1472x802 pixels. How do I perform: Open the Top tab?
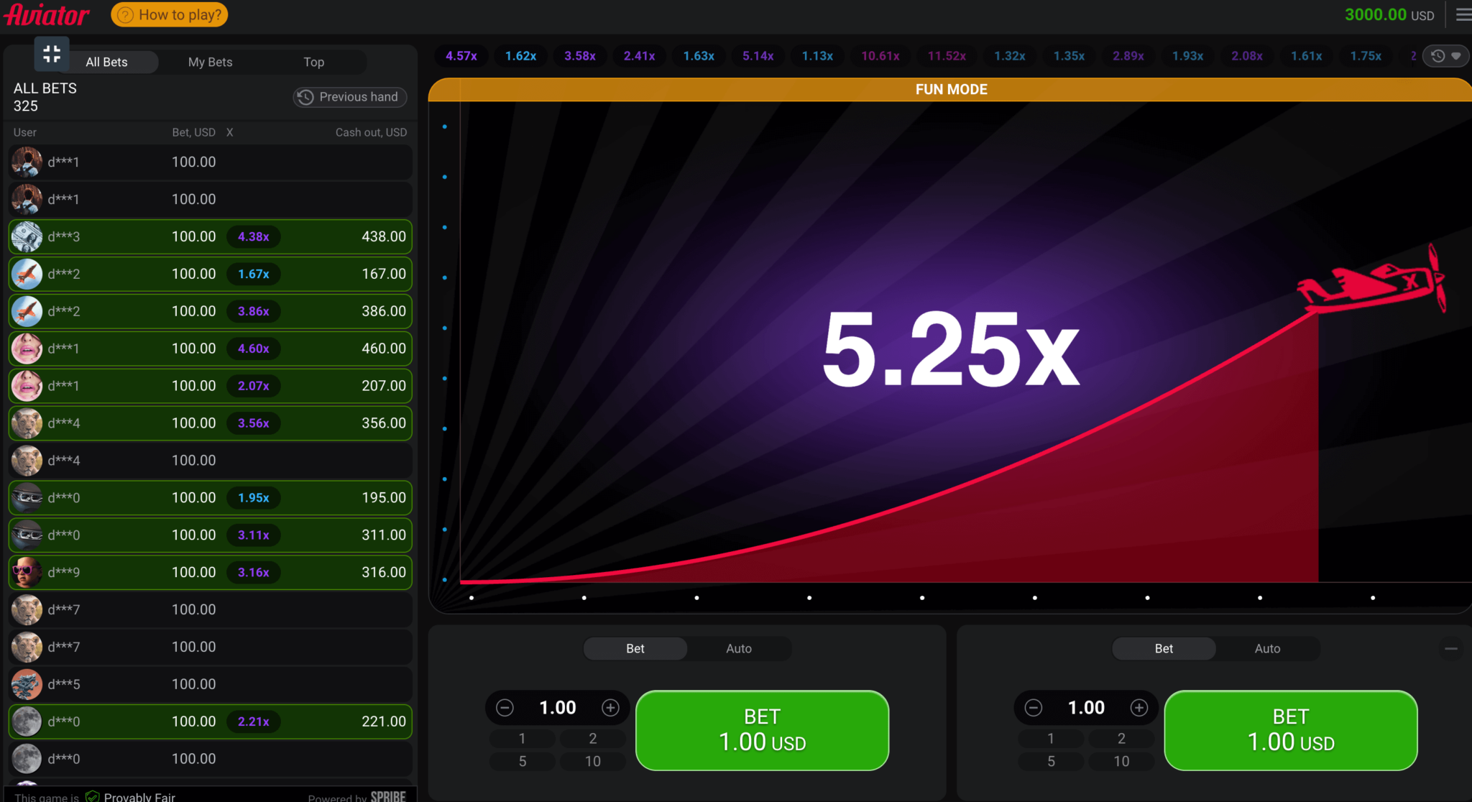pos(313,62)
